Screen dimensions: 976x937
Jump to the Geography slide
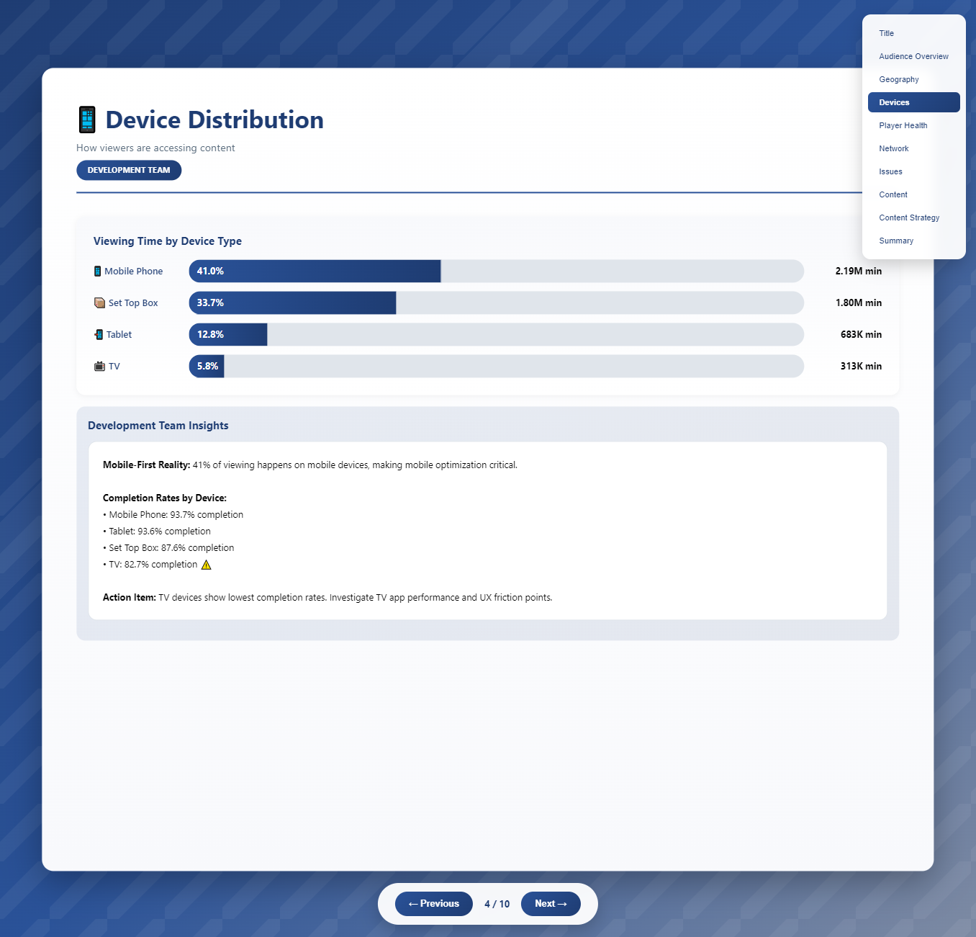pos(898,79)
